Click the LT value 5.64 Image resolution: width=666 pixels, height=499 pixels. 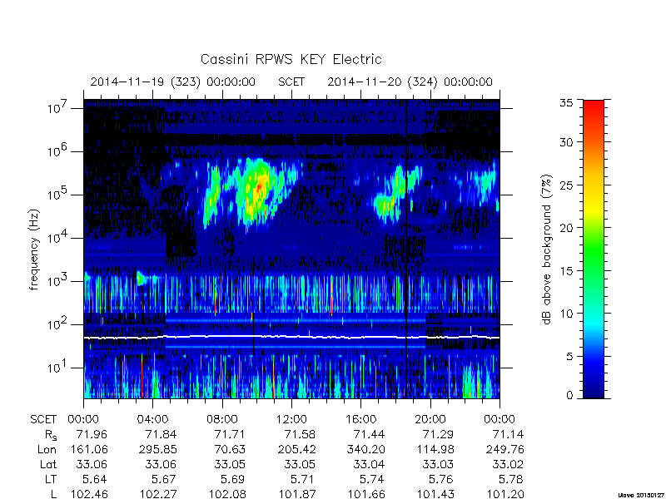pos(94,480)
